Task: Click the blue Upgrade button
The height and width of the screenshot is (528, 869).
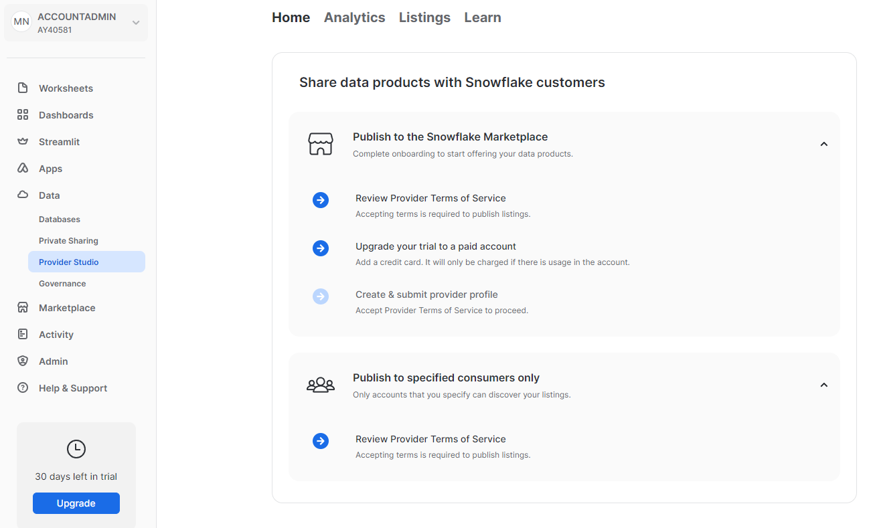Action: click(x=76, y=503)
